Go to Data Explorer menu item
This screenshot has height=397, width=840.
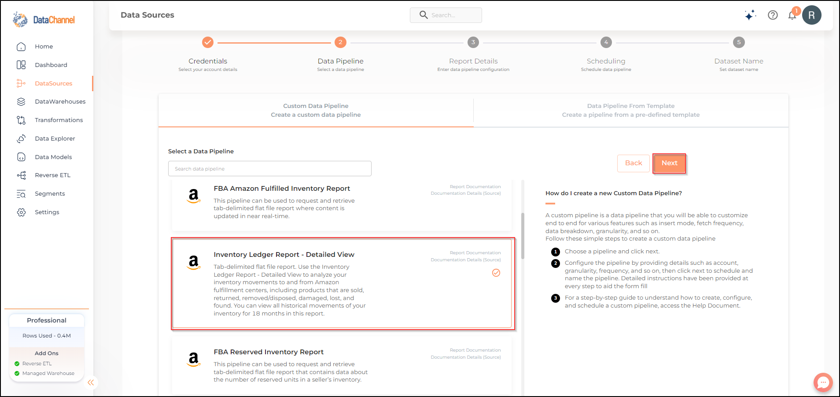click(x=55, y=138)
